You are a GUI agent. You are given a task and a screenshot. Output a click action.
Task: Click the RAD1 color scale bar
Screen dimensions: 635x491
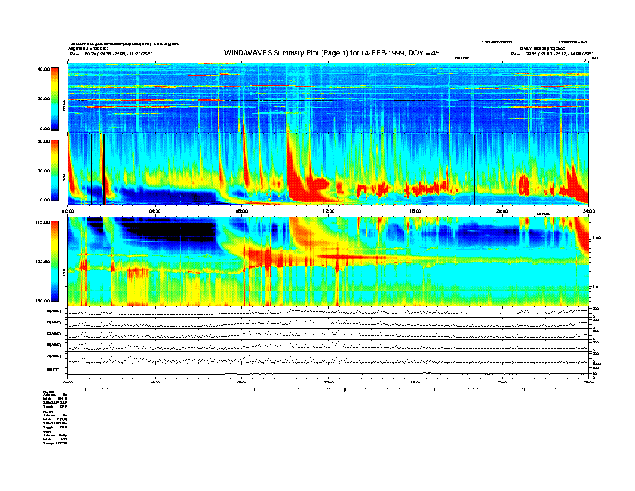55,171
